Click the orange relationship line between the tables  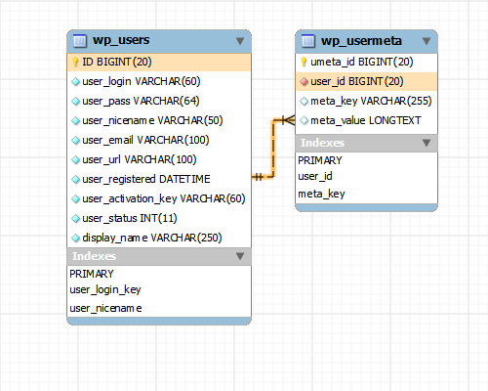tap(273, 149)
